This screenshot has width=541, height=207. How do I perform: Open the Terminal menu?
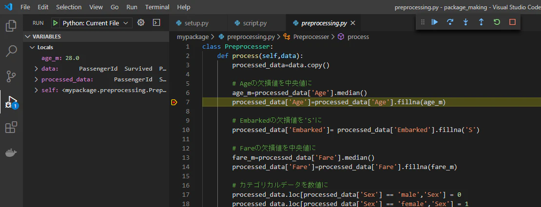(157, 7)
